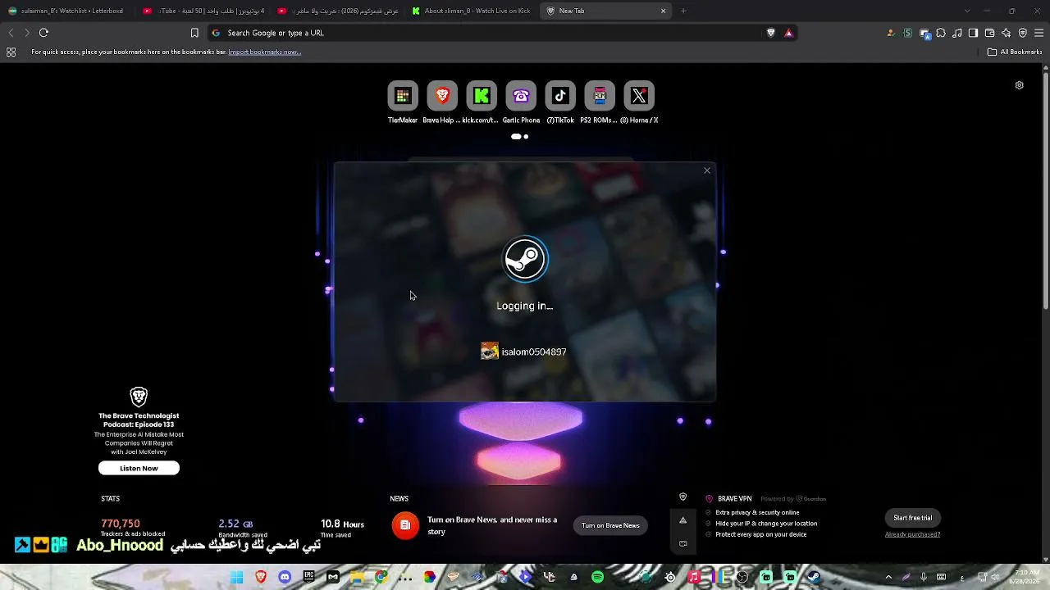This screenshot has width=1050, height=590.
Task: Click the Brave Rewards triangle icon
Action: pyautogui.click(x=788, y=33)
